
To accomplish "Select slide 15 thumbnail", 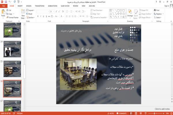I will tap(12, 69).
